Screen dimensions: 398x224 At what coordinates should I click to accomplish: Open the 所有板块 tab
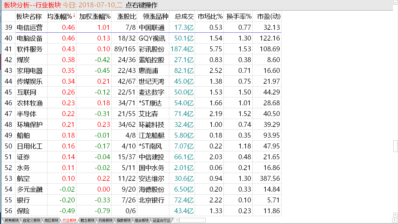click(x=11, y=220)
